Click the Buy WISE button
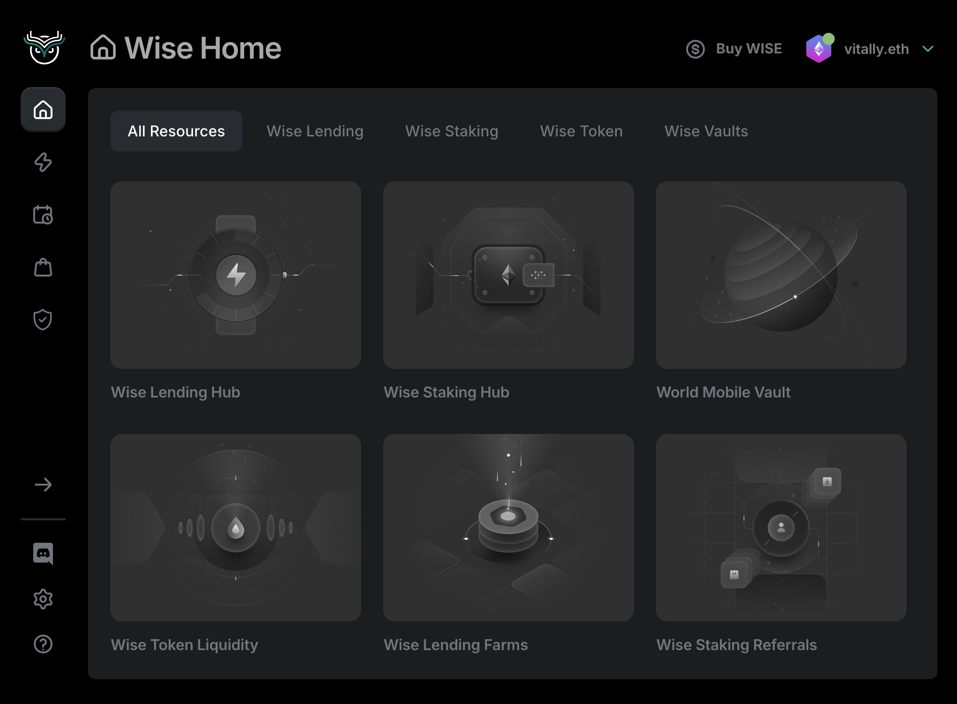 pyautogui.click(x=748, y=48)
